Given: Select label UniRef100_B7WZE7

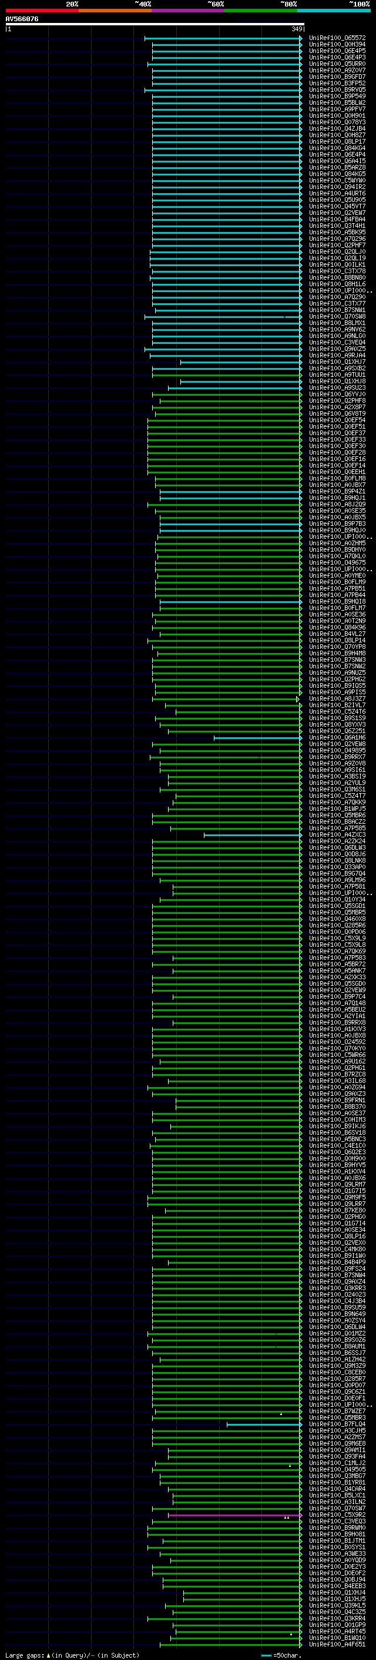Looking at the screenshot, I should tap(337, 1412).
